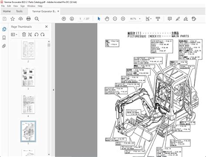
Task: Toggle the Bookmarks panel icon
Action: pos(4,38)
